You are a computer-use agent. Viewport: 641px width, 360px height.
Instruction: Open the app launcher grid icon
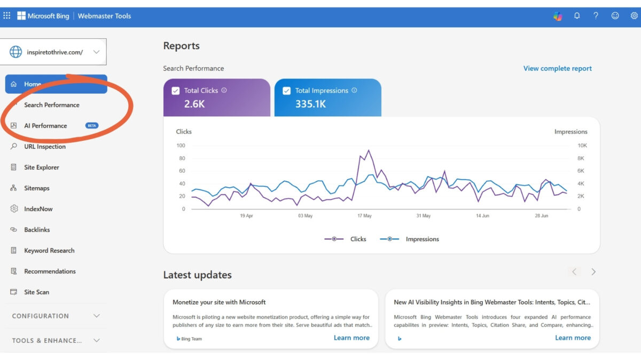(7, 15)
